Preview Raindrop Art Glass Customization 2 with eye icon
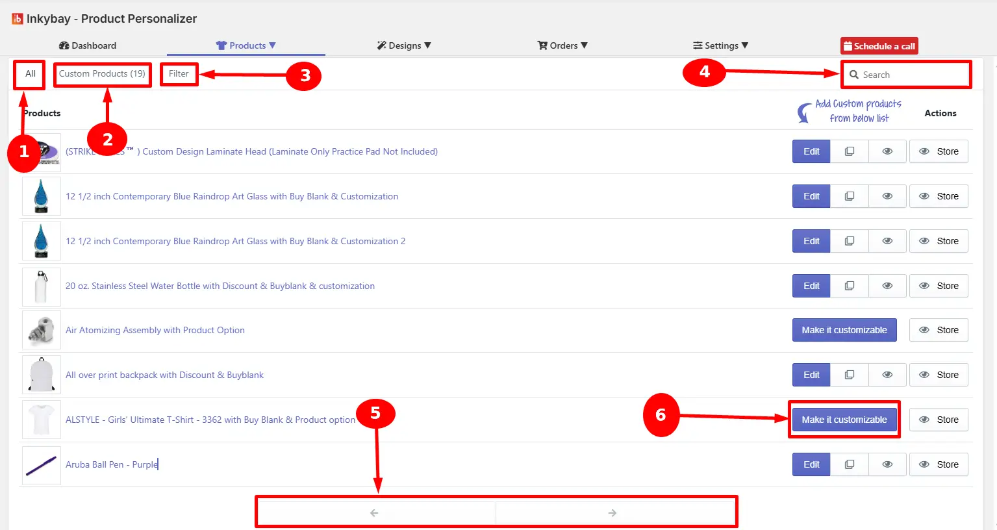Image resolution: width=997 pixels, height=530 pixels. (x=887, y=241)
